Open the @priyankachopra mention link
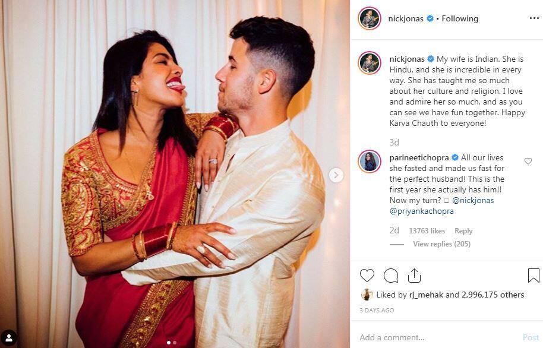 click(x=421, y=211)
